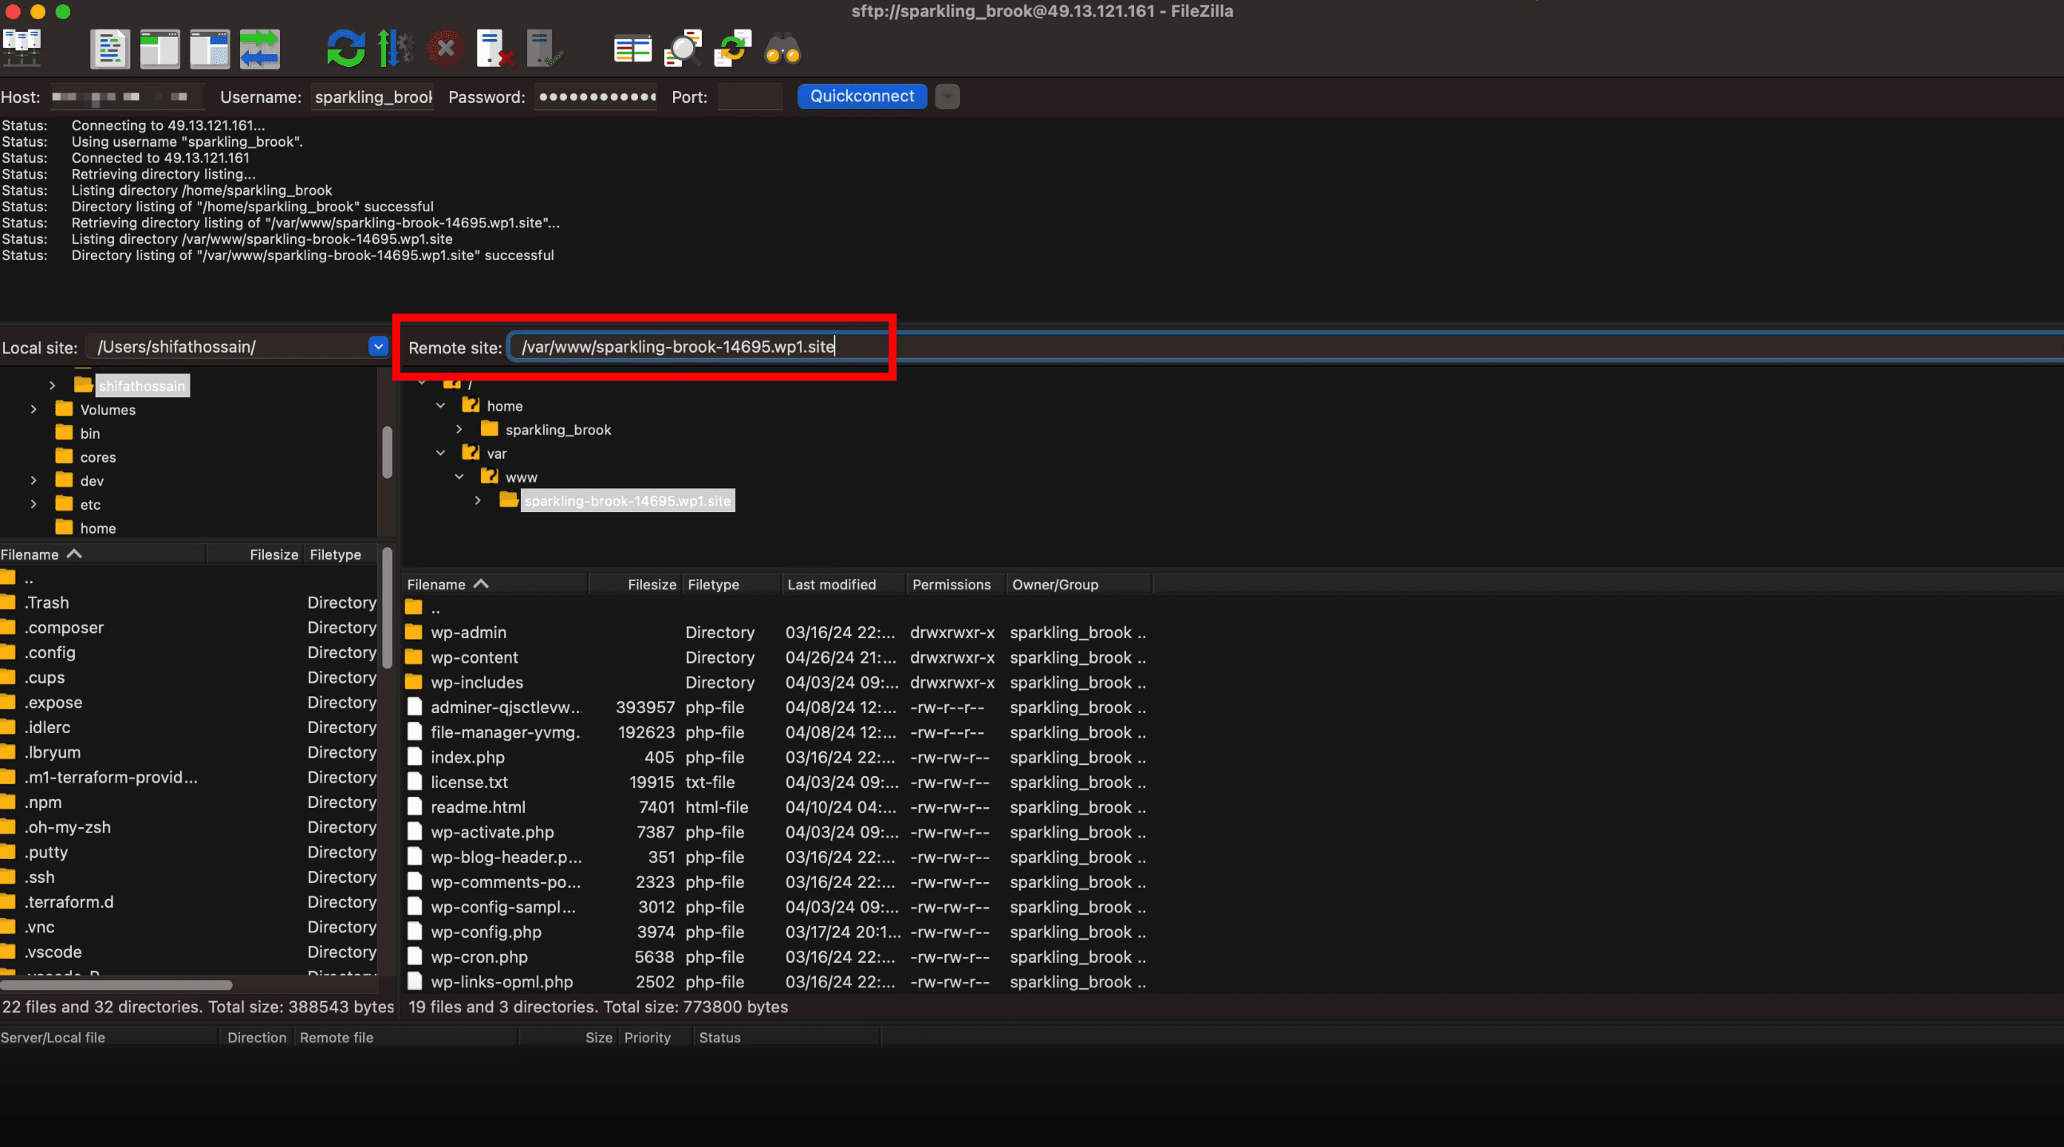Open the Quickconnect history dropdown arrow
Viewport: 2064px width, 1147px height.
pos(947,97)
